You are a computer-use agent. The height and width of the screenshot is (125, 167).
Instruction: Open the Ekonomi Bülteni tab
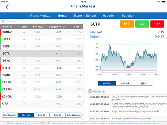click(85, 16)
